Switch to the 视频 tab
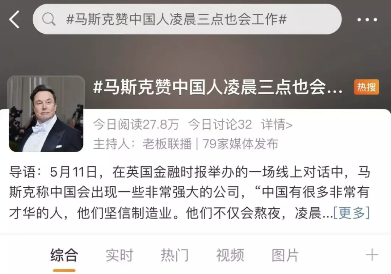 [x=230, y=255]
